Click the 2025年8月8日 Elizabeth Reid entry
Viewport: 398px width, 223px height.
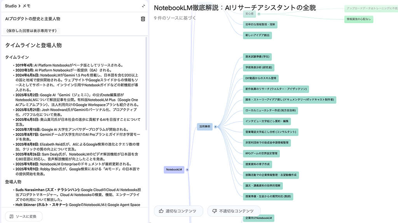77,146
